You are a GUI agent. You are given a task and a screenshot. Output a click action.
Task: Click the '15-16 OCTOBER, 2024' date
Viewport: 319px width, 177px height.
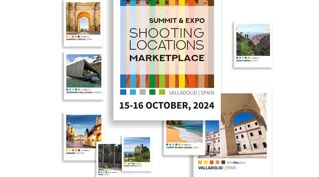167,106
